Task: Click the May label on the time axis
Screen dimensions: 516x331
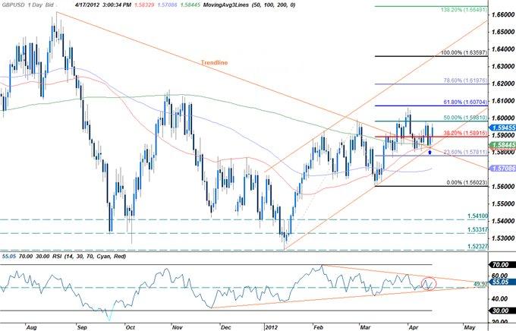Action: [469, 327]
